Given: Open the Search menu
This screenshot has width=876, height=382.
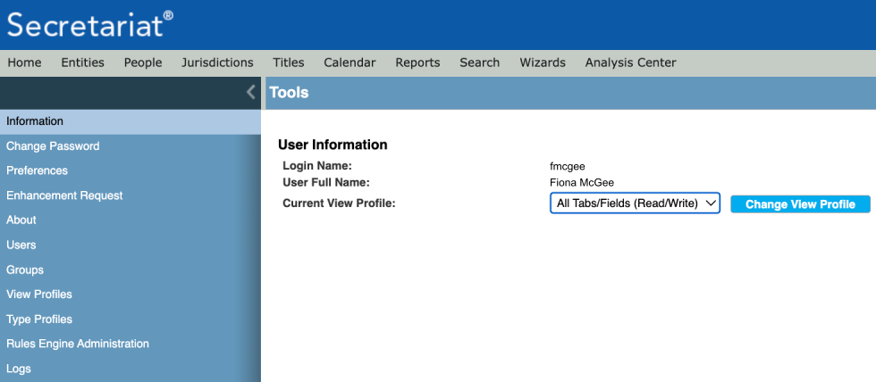Looking at the screenshot, I should (479, 62).
